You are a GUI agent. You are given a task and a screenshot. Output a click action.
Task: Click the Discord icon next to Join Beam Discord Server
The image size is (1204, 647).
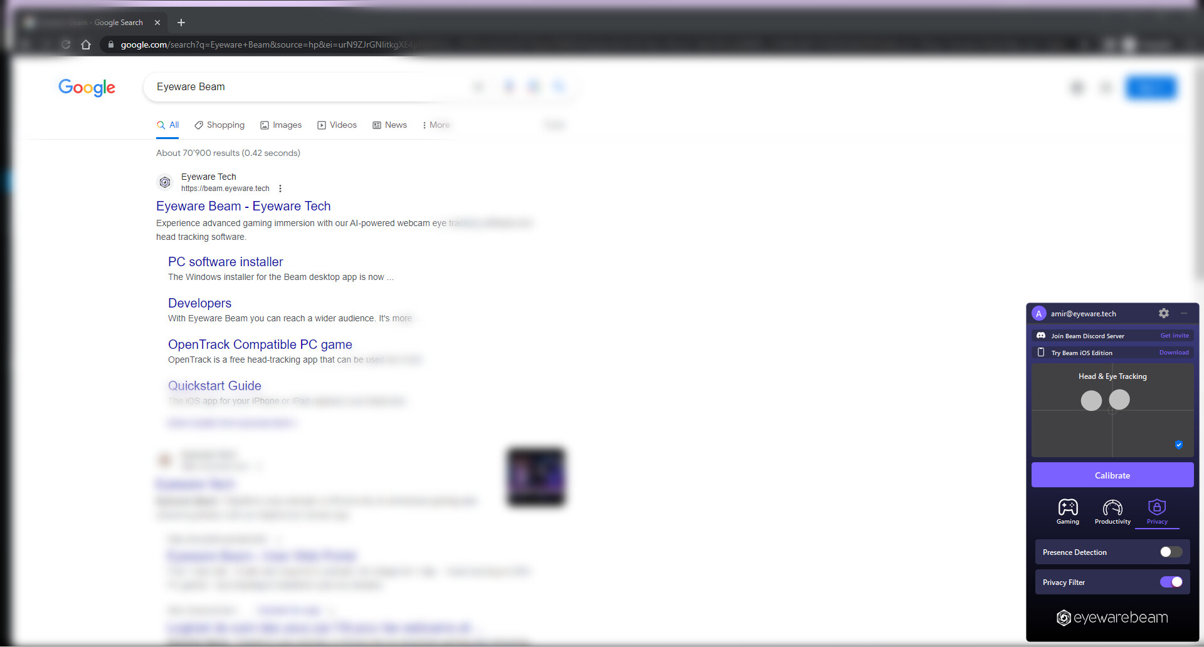1042,336
